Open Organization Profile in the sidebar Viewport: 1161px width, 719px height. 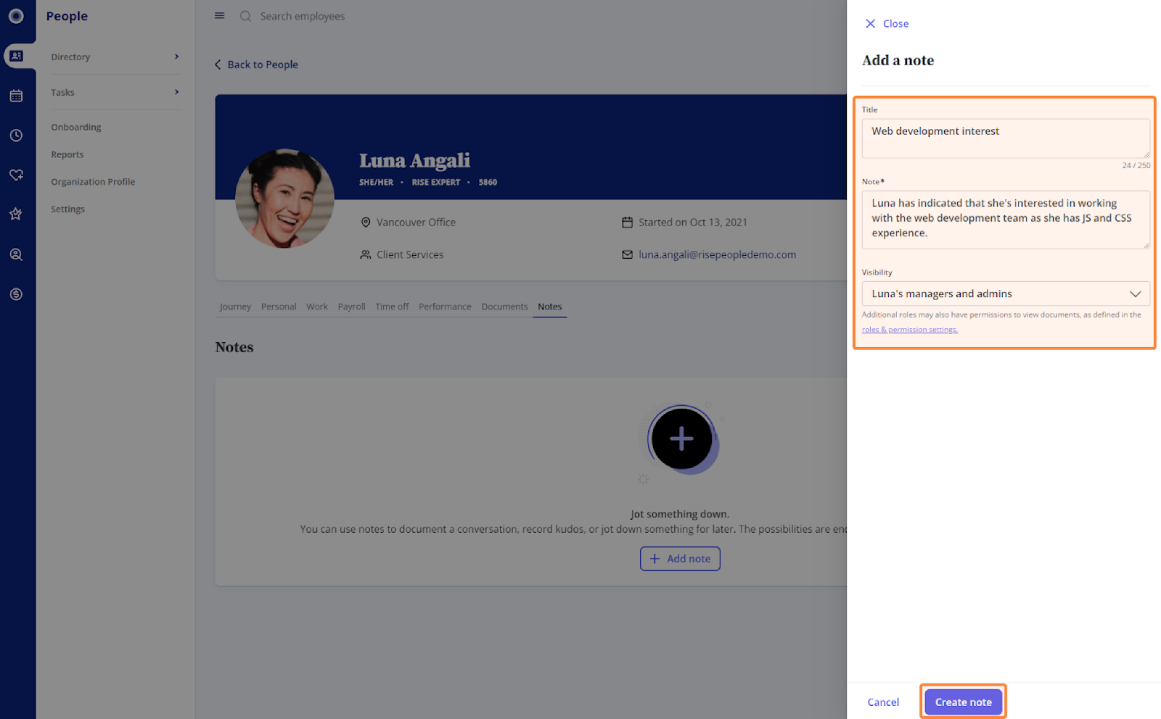click(x=93, y=182)
